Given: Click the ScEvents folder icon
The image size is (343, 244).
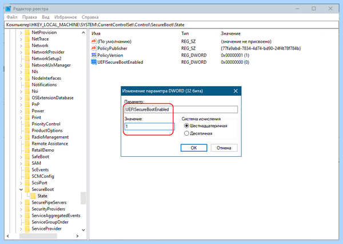Looking at the screenshot, I should 27,170.
